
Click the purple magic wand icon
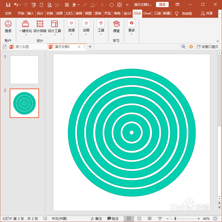tap(183, 47)
